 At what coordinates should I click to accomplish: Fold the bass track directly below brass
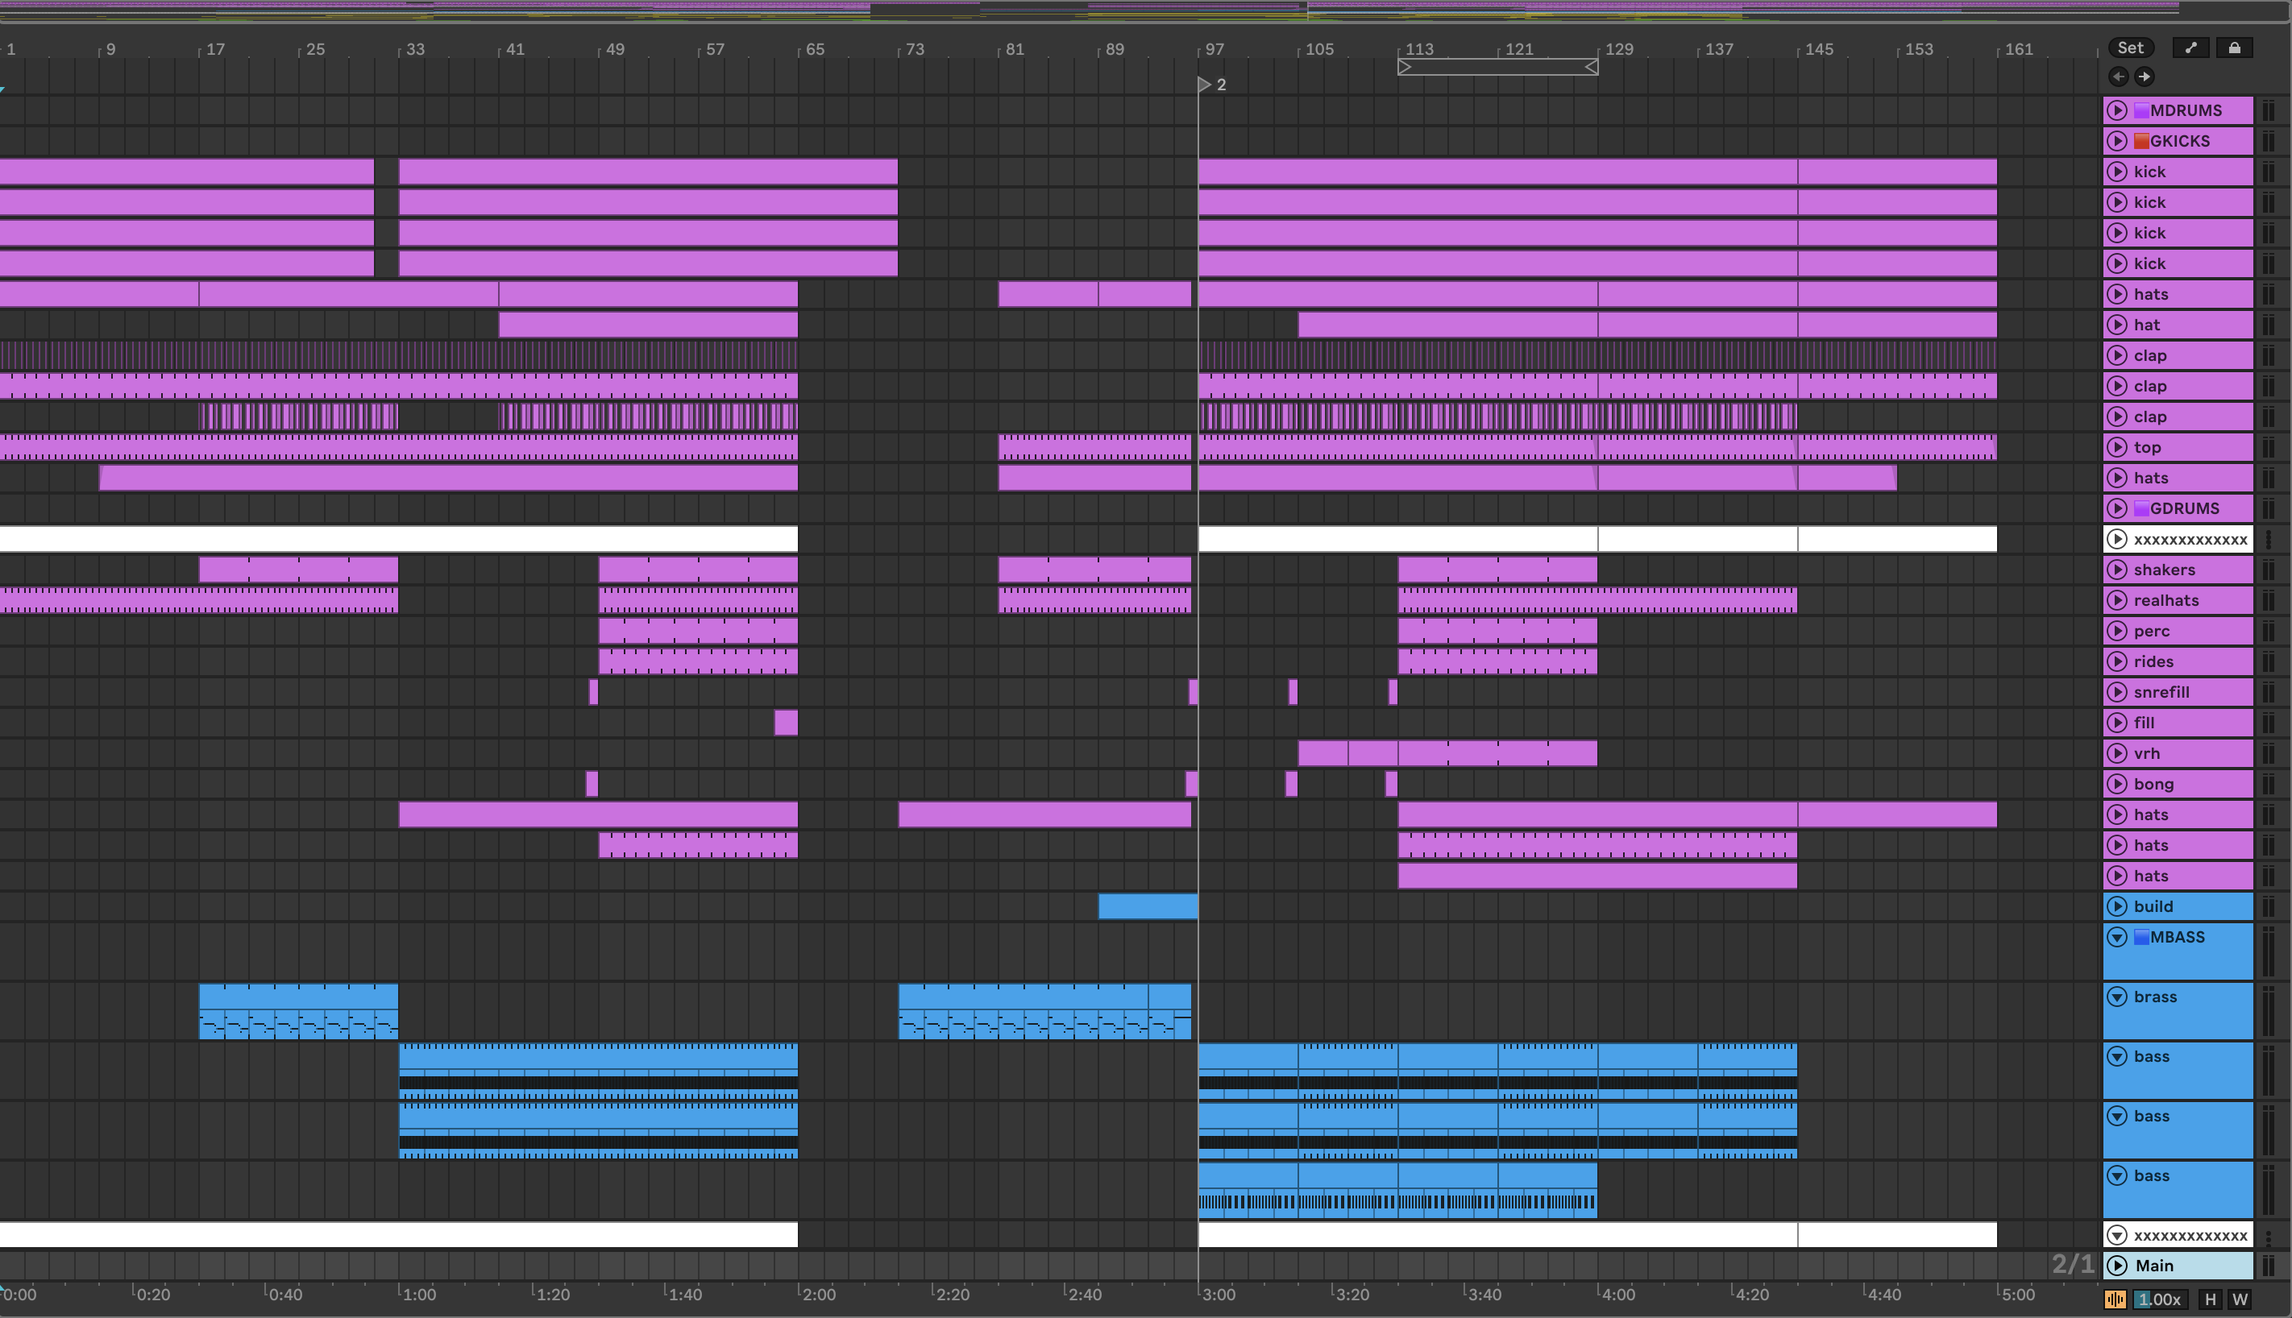[2117, 1057]
